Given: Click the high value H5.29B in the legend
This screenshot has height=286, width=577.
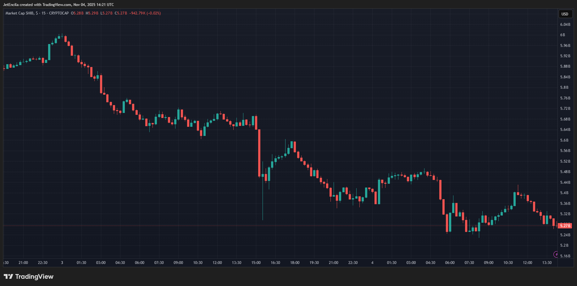Looking at the screenshot, I should [92, 13].
